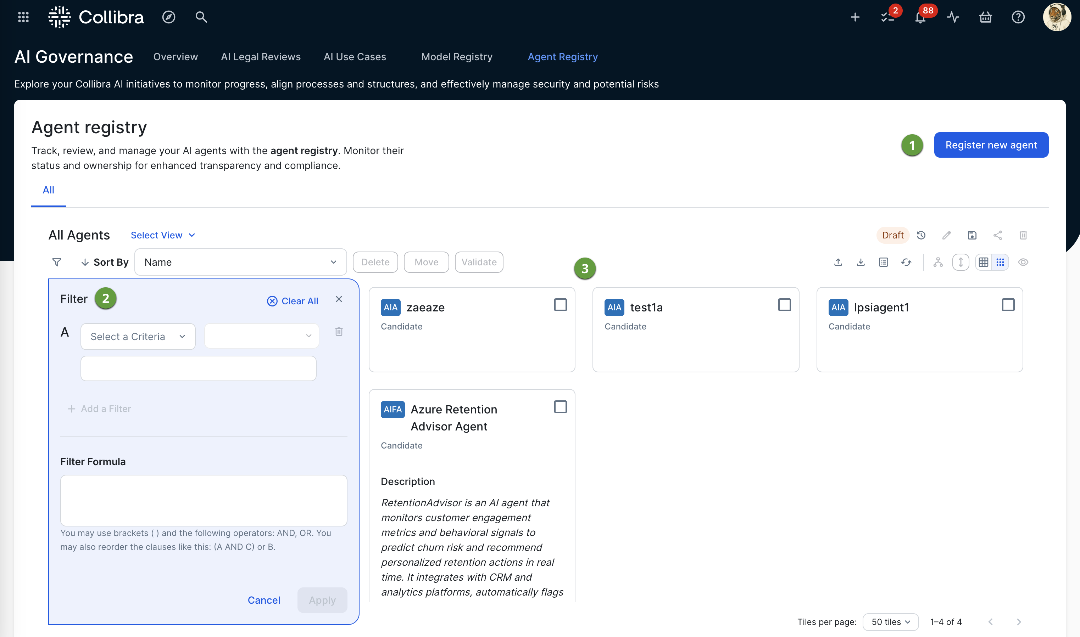Click the download export icon
Screen dimensions: 1080x637
coord(861,262)
